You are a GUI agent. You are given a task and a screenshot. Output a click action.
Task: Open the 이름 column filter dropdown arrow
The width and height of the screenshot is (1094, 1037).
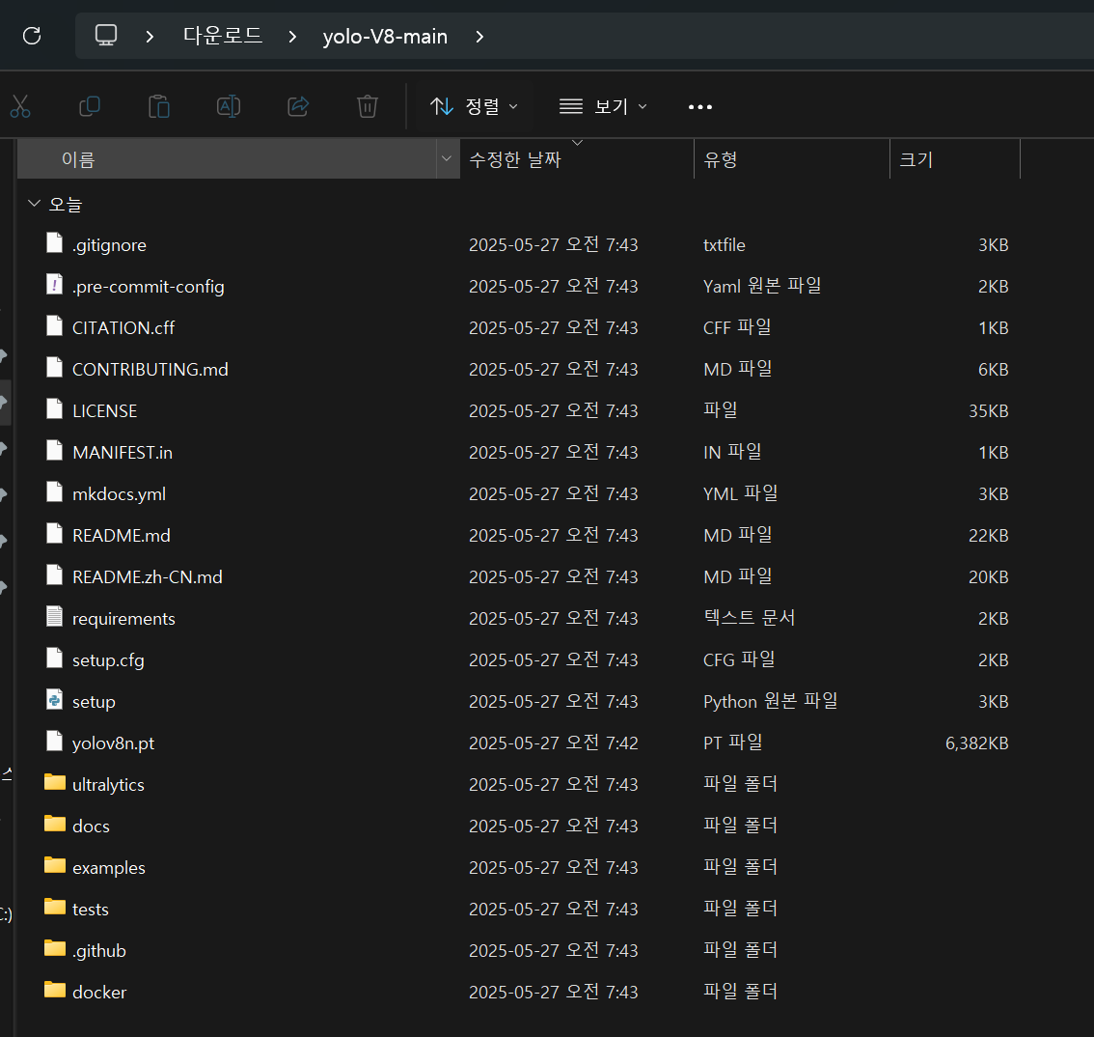(447, 158)
